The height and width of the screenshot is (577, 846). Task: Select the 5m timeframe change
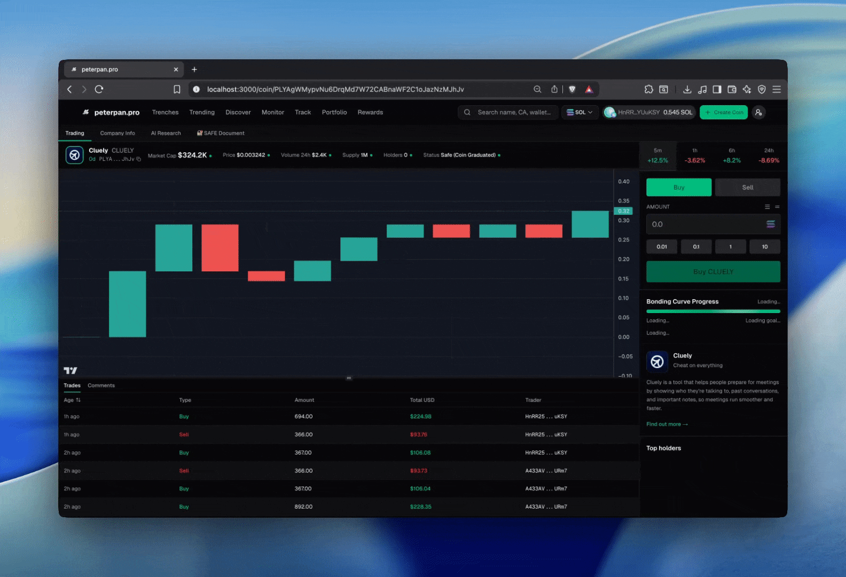[658, 155]
